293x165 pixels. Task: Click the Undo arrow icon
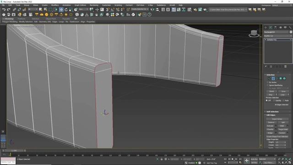coord(4,9)
